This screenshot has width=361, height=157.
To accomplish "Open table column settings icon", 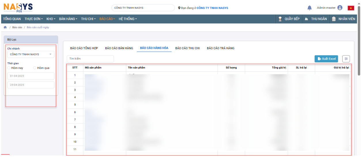I will pos(346,59).
